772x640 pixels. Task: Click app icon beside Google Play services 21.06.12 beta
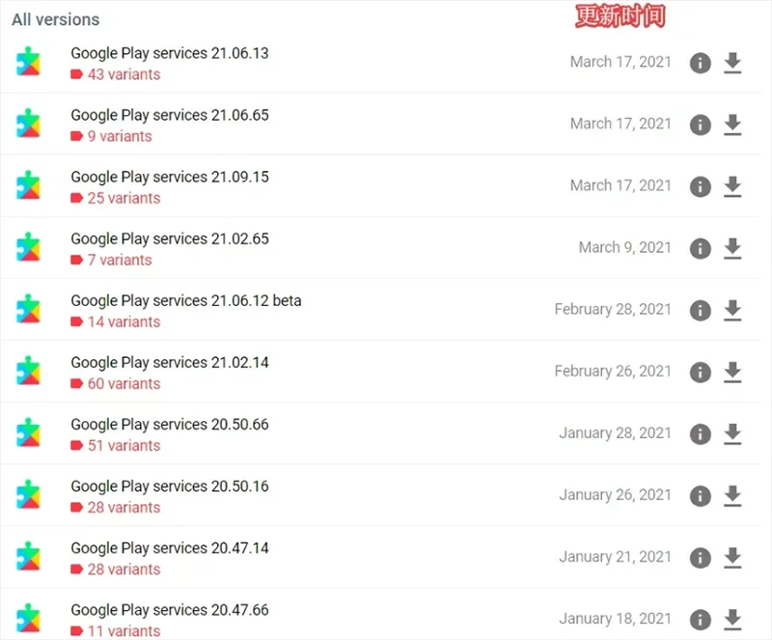tap(28, 309)
